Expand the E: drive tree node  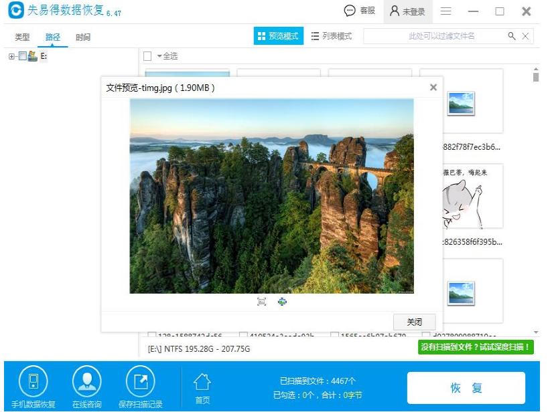tap(12, 56)
